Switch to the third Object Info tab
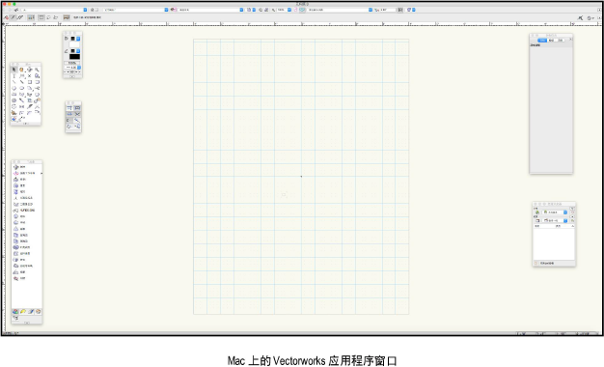This screenshot has width=604, height=367. [x=561, y=41]
